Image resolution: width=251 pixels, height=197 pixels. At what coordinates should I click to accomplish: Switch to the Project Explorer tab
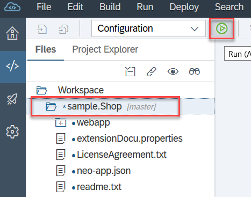105,49
